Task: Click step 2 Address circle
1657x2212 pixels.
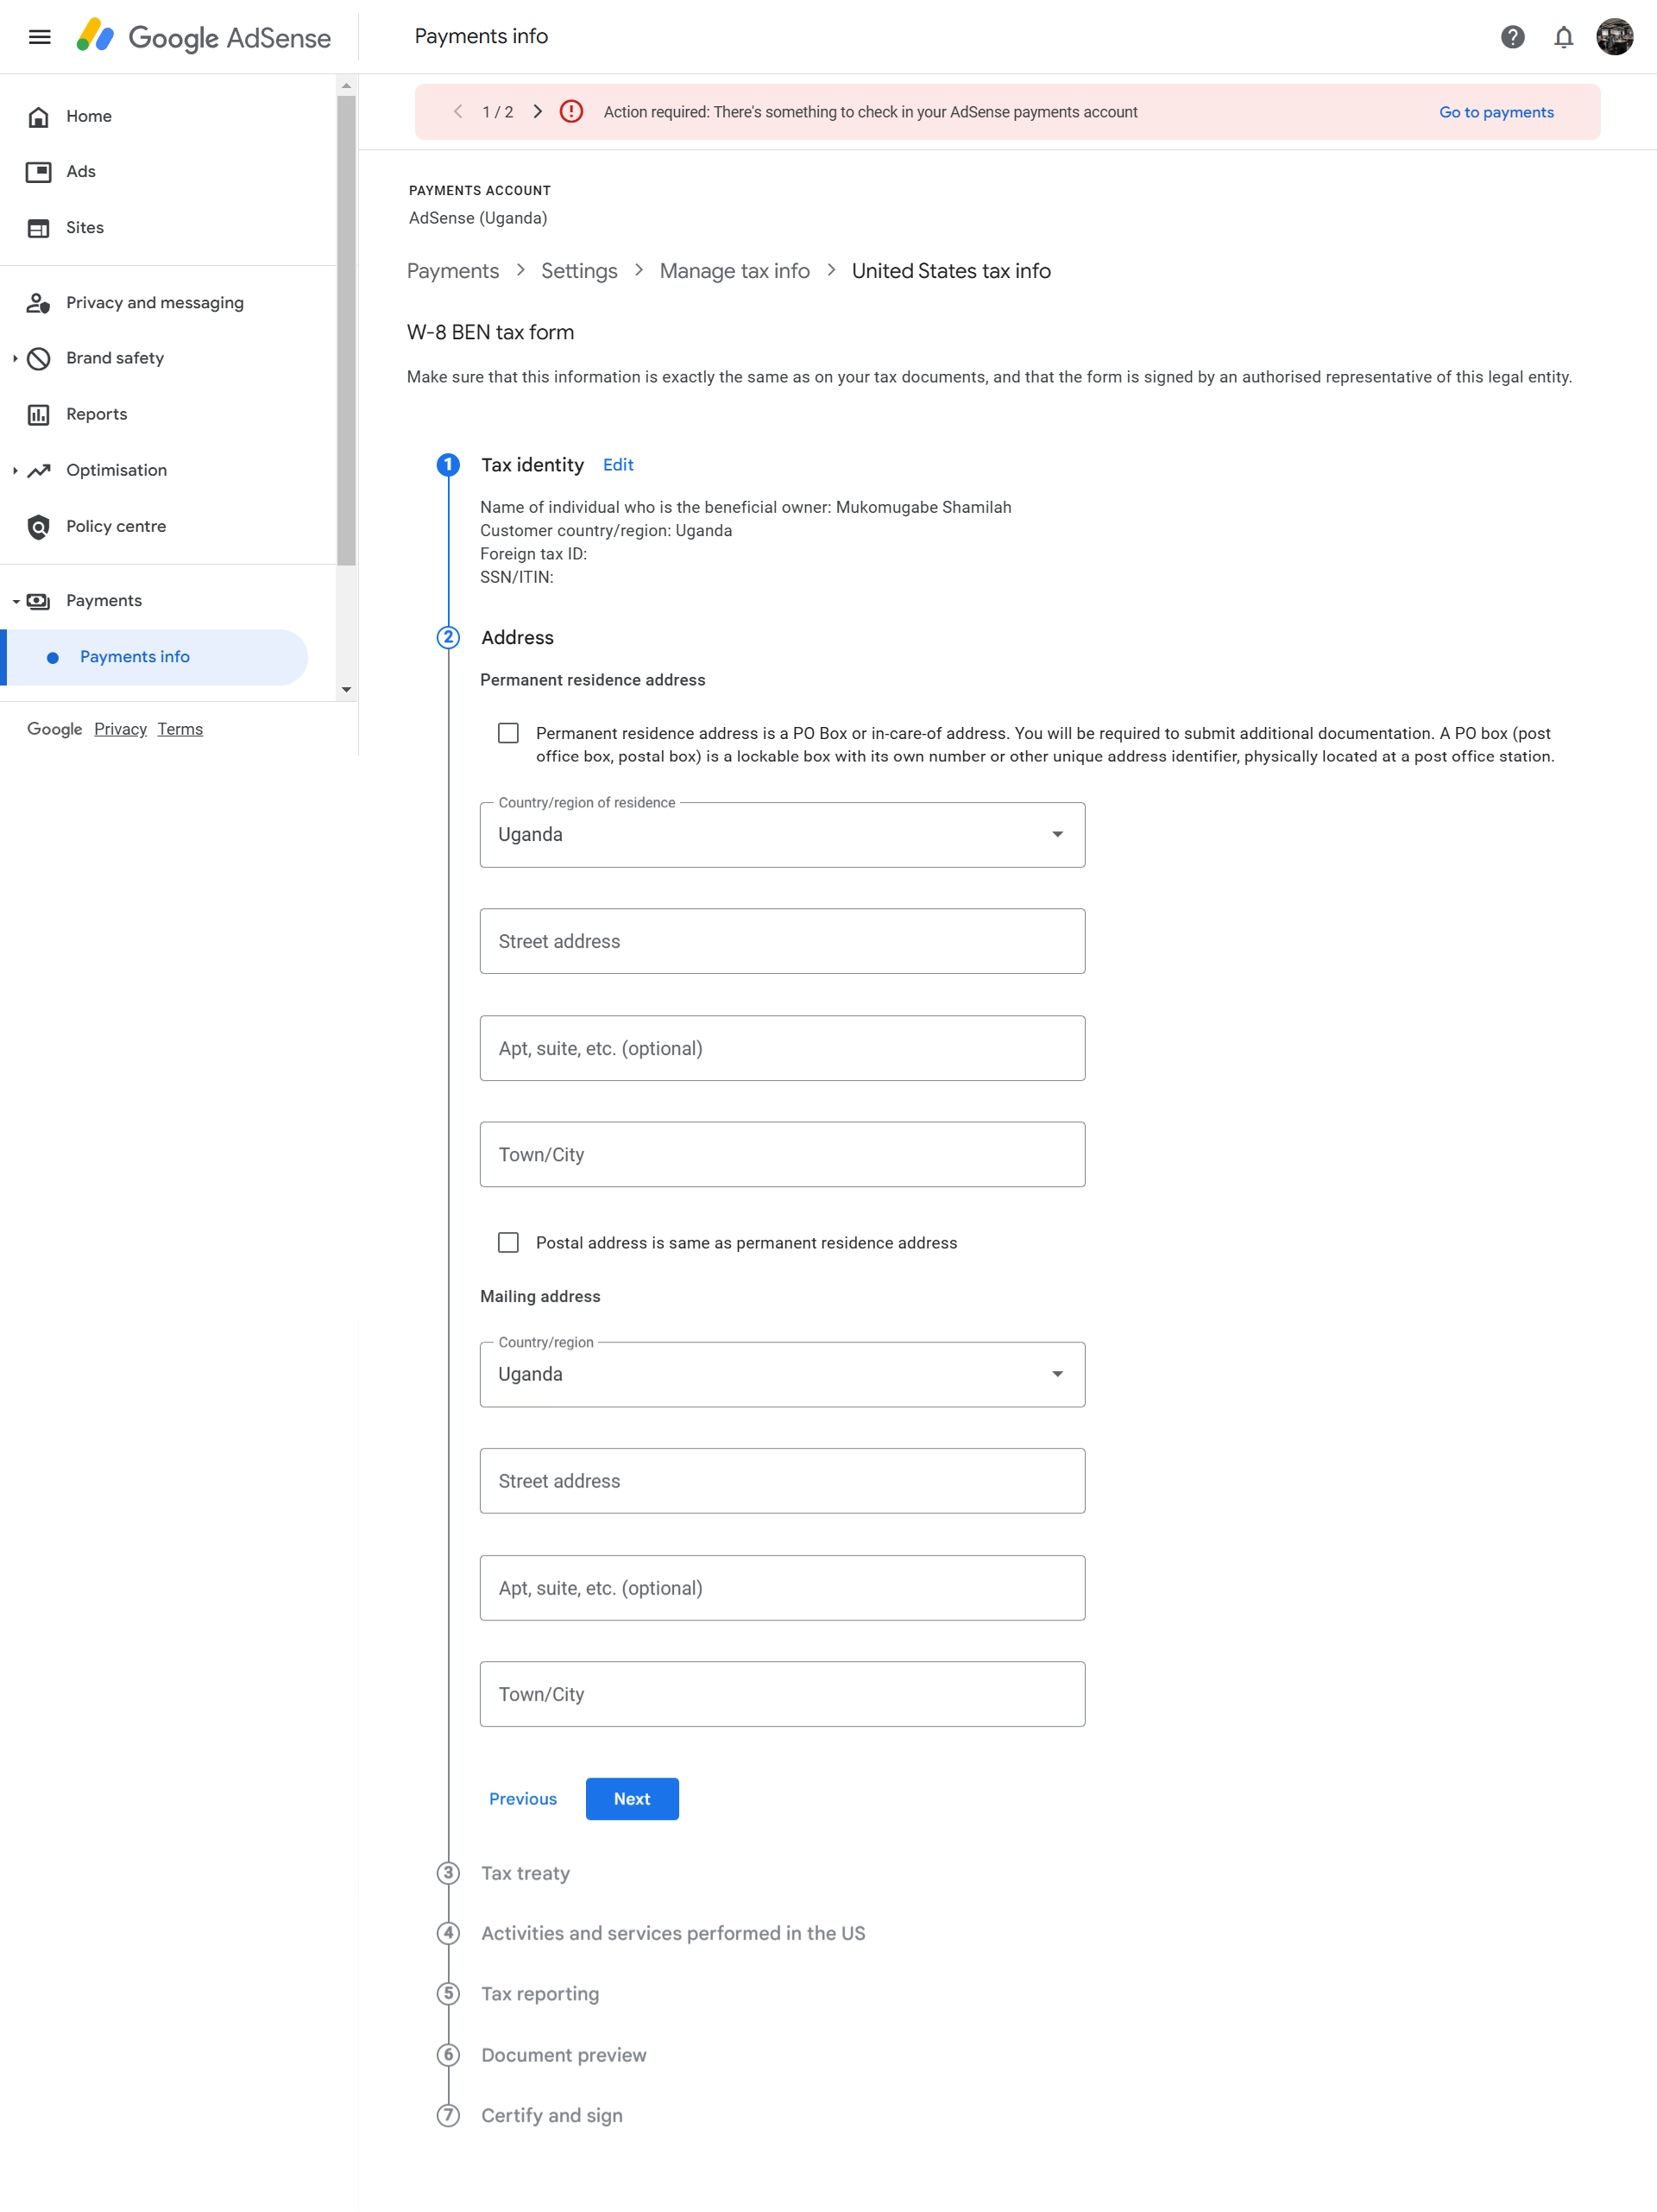Action: (448, 637)
